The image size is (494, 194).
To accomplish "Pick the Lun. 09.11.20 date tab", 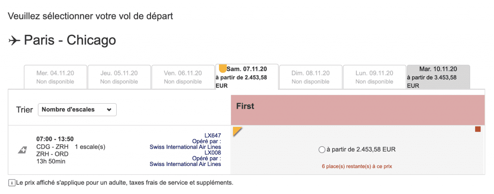I will (374, 77).
